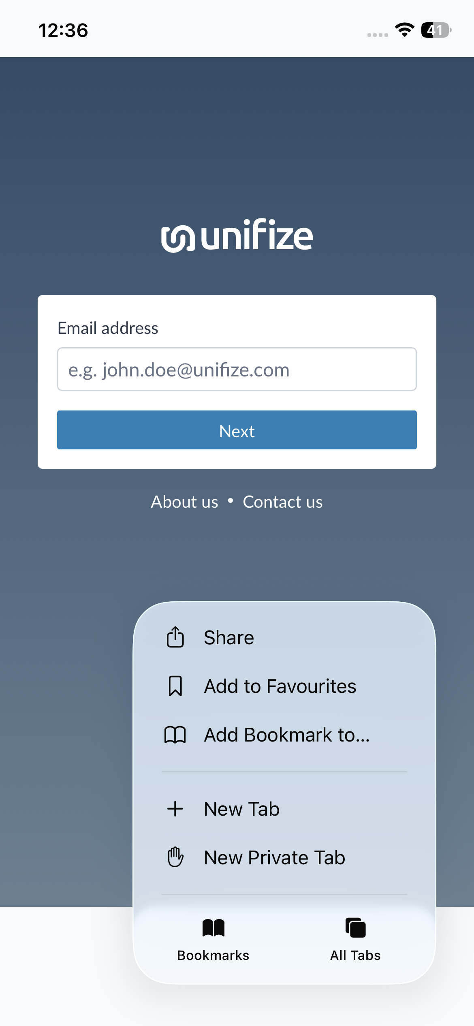474x1026 pixels.
Task: Tap the All Tabs stacked squares icon
Action: [355, 928]
